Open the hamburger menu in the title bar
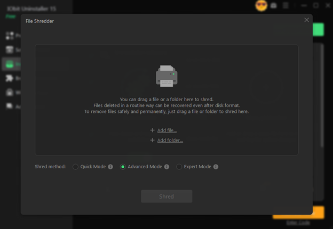 286,6
